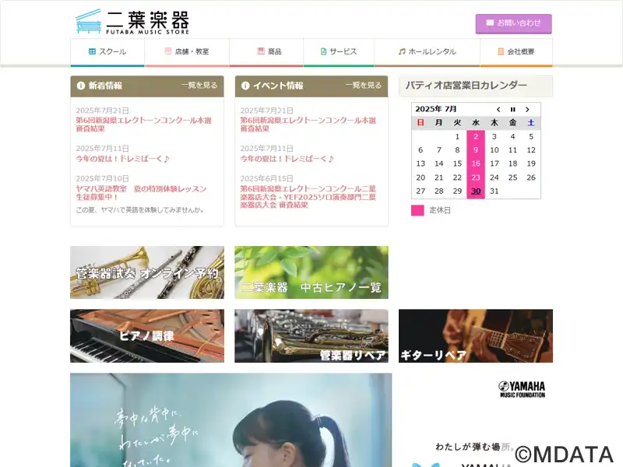Open 新着情報 今年の夏は！ドレミぱーく♪ link
This screenshot has height=467, width=623.
[123, 159]
